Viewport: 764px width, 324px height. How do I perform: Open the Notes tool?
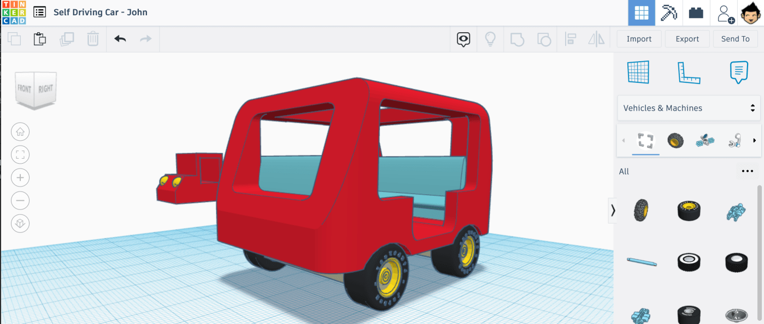click(x=738, y=72)
